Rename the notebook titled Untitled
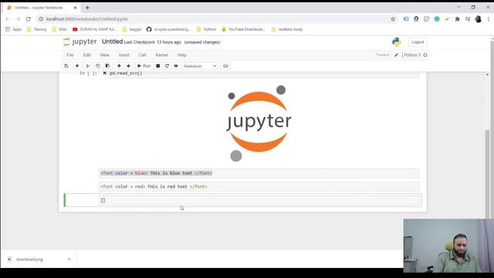 pyautogui.click(x=112, y=42)
